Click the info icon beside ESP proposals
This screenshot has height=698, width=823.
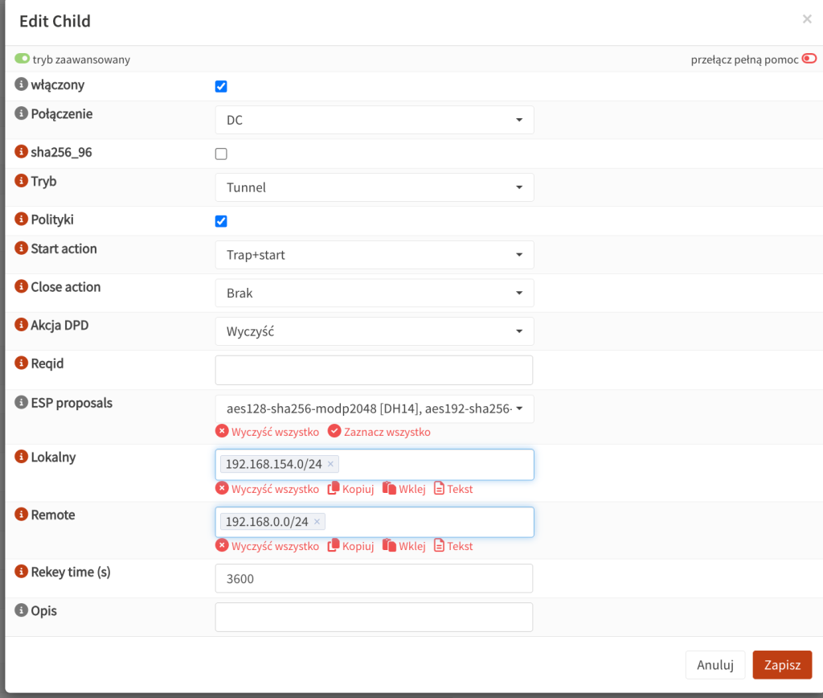point(22,403)
